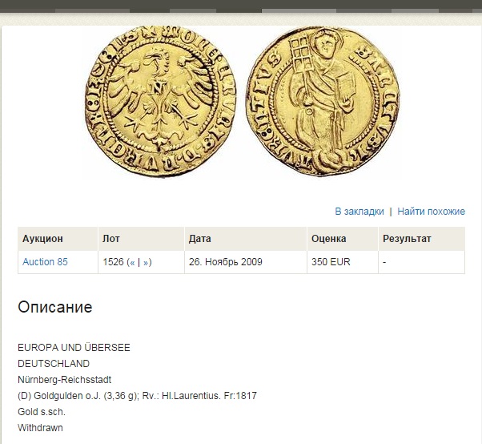Click the 'Аукцион' column header
The width and height of the screenshot is (482, 444).
tap(42, 239)
